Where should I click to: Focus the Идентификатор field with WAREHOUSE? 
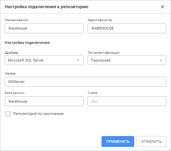click(127, 28)
